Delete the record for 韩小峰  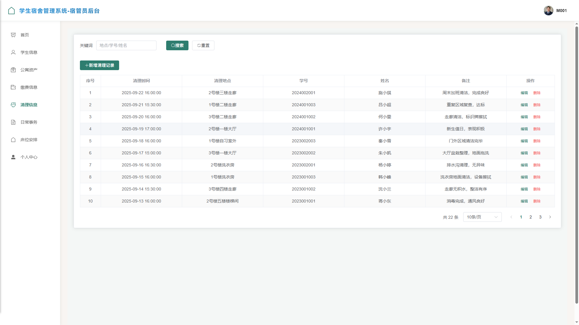click(537, 177)
